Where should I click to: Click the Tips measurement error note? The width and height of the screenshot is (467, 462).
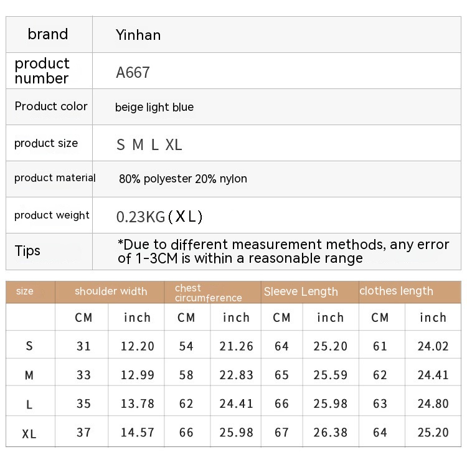[283, 251]
